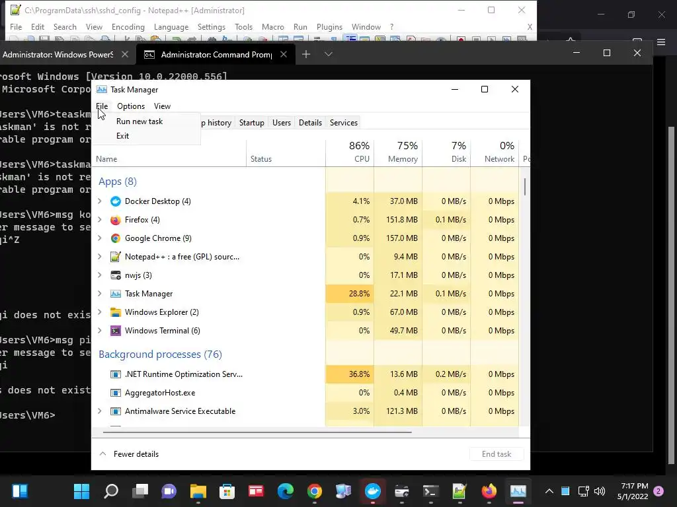Sort by Network column header
Image resolution: width=677 pixels, height=507 pixels.
tap(495, 152)
